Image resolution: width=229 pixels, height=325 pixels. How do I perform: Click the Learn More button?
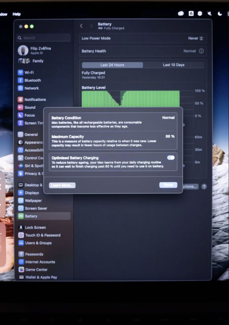pos(62,185)
